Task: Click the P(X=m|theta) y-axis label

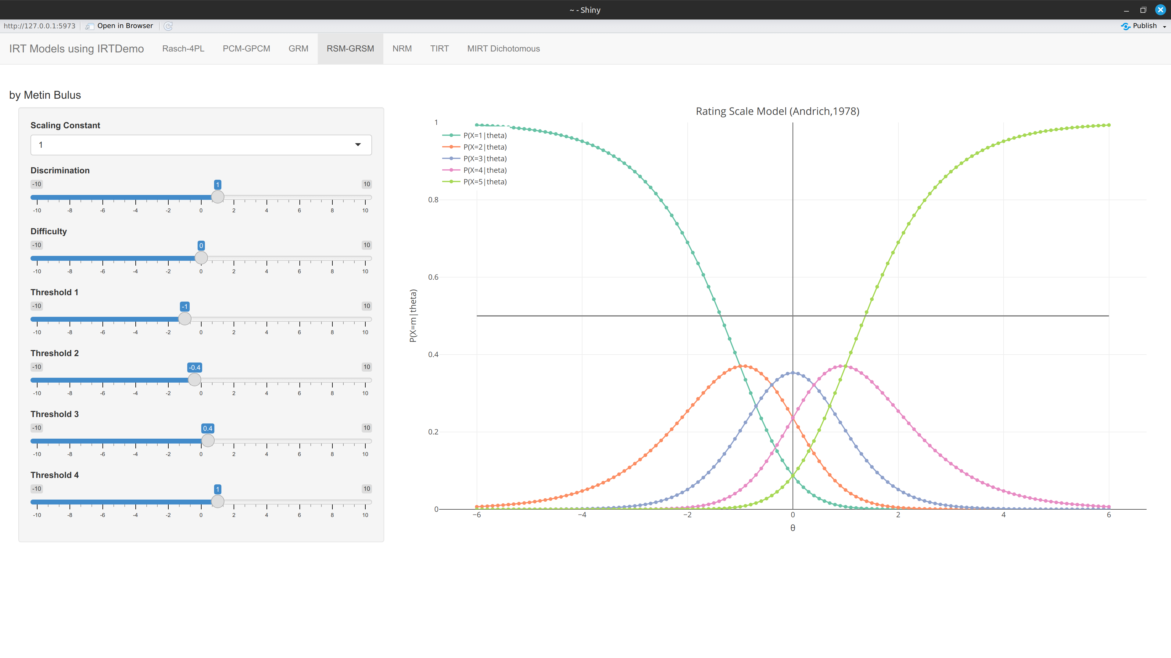Action: click(413, 316)
